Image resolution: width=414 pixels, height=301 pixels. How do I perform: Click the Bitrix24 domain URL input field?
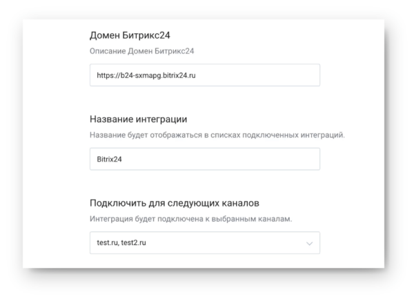coord(205,75)
